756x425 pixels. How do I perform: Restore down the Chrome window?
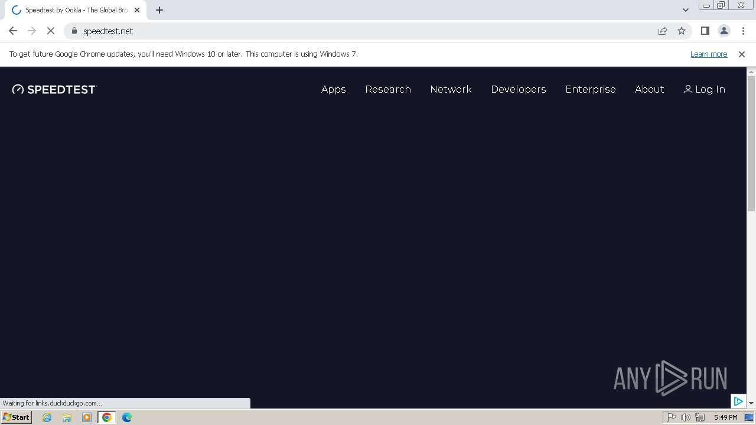[721, 5]
